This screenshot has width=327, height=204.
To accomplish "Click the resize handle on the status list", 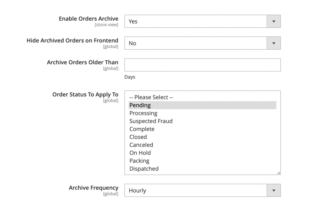I will [279, 173].
